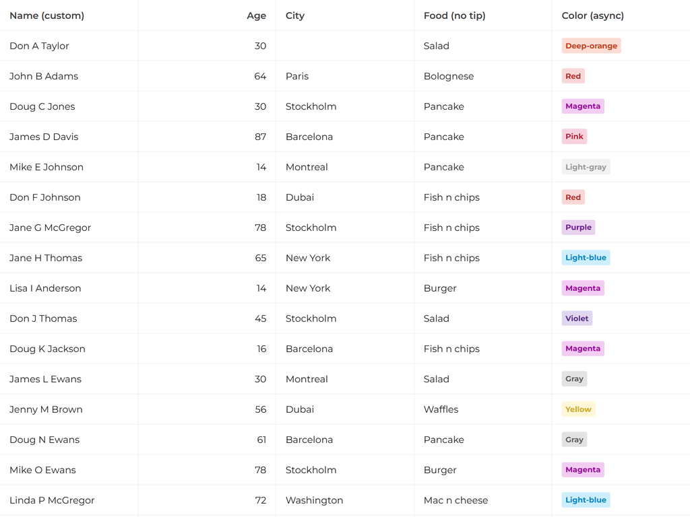
Task: Click the Light-gray color chip
Action: click(586, 167)
